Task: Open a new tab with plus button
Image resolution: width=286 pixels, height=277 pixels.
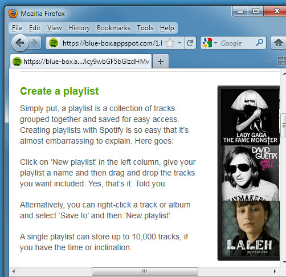Action: tap(161, 62)
